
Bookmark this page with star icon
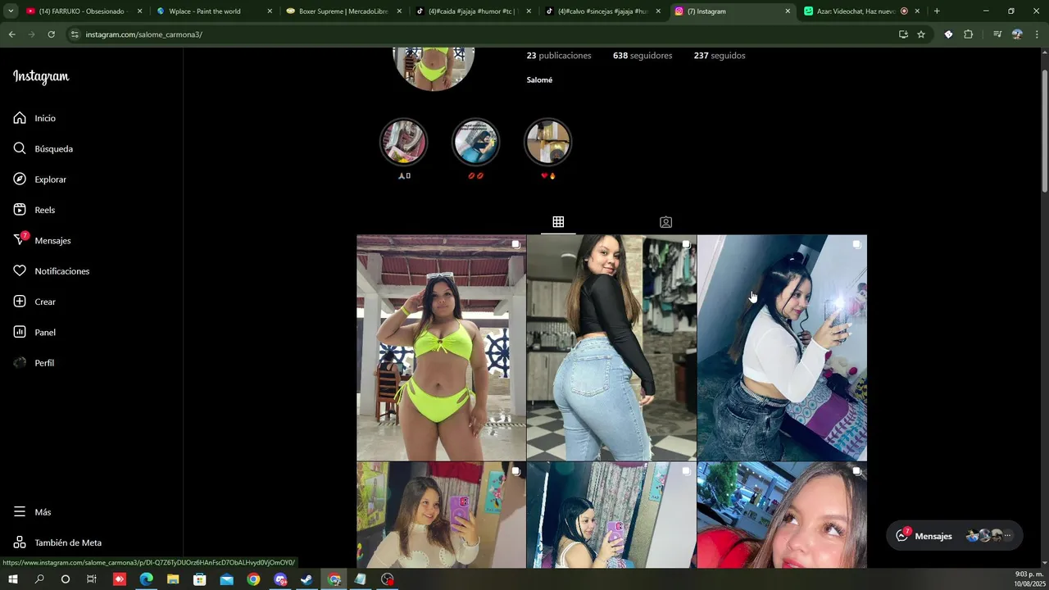(921, 34)
